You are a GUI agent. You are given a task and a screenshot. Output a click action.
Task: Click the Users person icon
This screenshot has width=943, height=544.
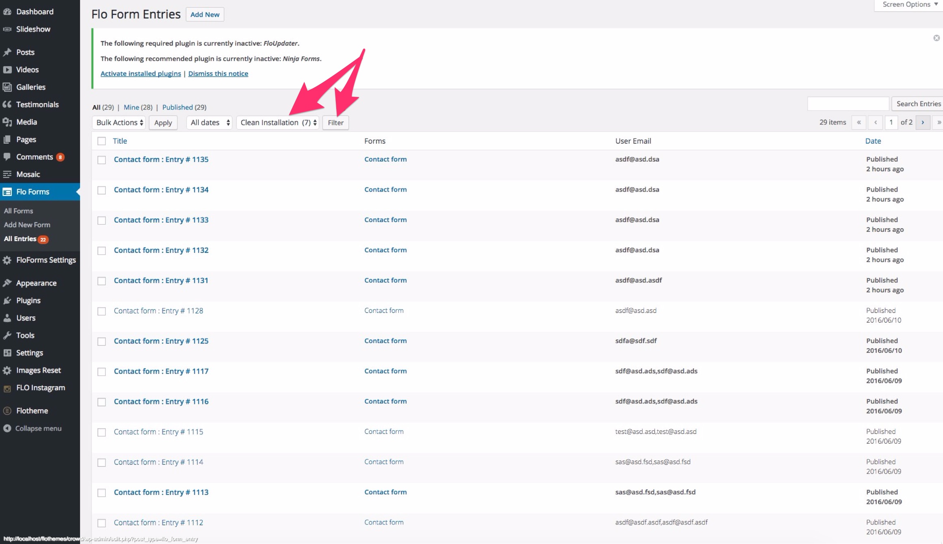pos(7,318)
